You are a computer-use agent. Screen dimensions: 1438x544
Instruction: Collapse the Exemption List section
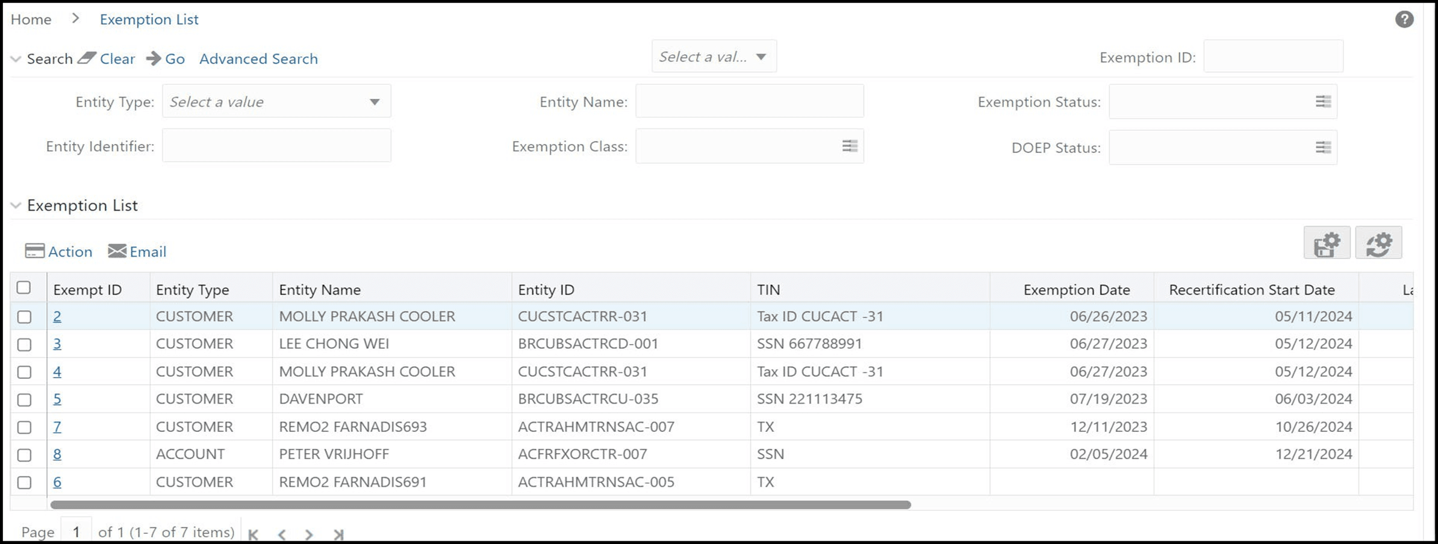14,205
